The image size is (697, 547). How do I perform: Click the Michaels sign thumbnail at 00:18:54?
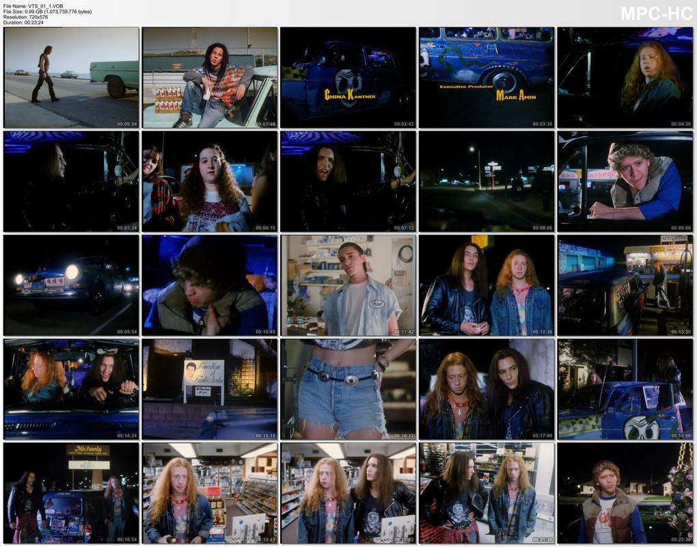(71, 493)
